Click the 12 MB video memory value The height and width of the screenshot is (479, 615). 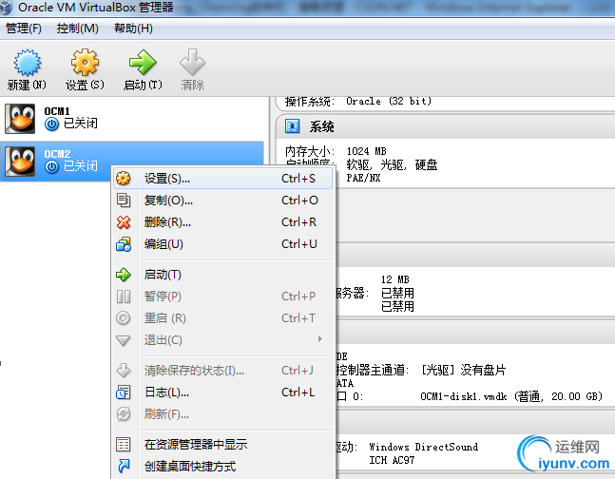coord(395,279)
